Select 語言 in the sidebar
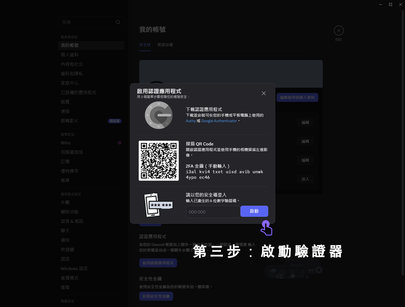This screenshot has height=307, width=405. [x=91, y=259]
